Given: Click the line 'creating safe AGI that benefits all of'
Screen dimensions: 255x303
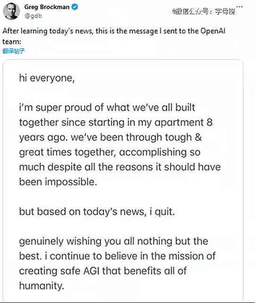Looking at the screenshot, I should pos(103,271).
